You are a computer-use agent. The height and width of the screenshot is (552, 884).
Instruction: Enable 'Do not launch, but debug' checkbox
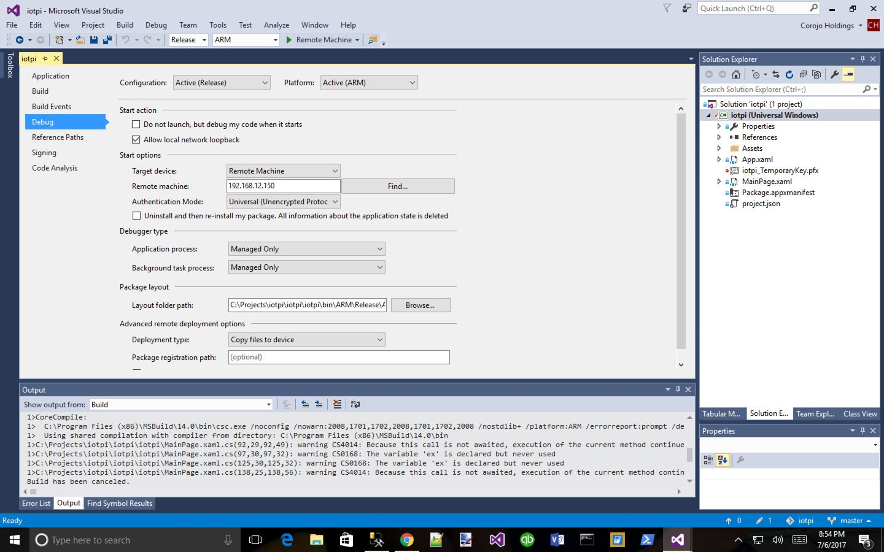tap(136, 125)
